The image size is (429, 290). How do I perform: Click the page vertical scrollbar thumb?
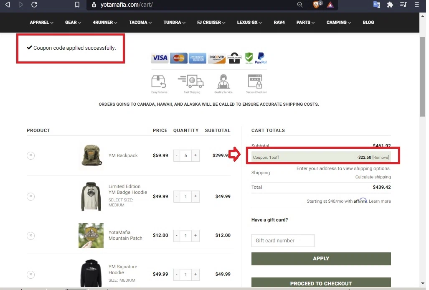pyautogui.click(x=423, y=76)
